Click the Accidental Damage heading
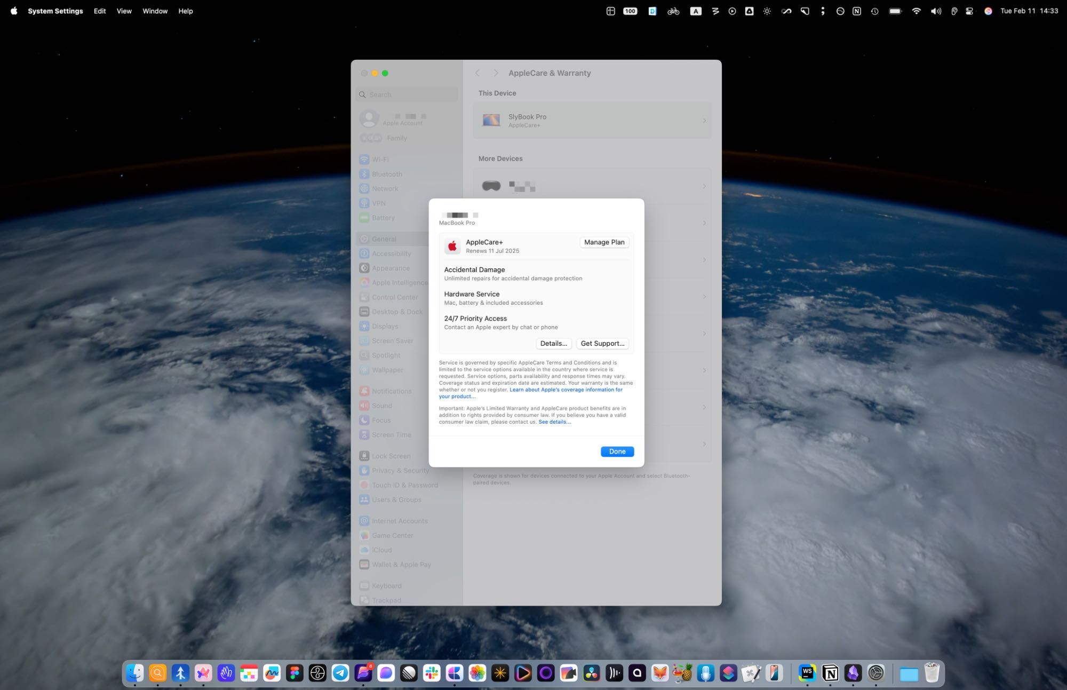The image size is (1067, 690). pyautogui.click(x=474, y=270)
